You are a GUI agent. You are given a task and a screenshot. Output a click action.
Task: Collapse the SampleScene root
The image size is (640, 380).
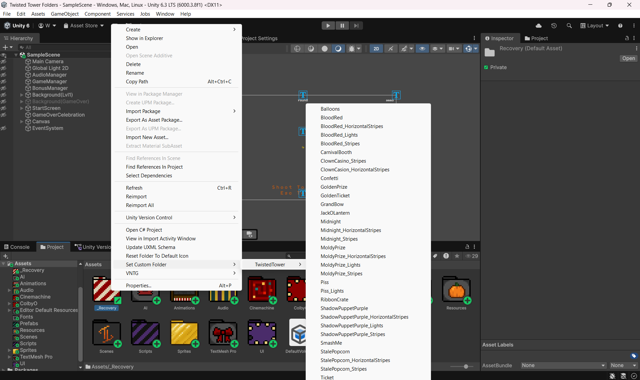pos(16,55)
